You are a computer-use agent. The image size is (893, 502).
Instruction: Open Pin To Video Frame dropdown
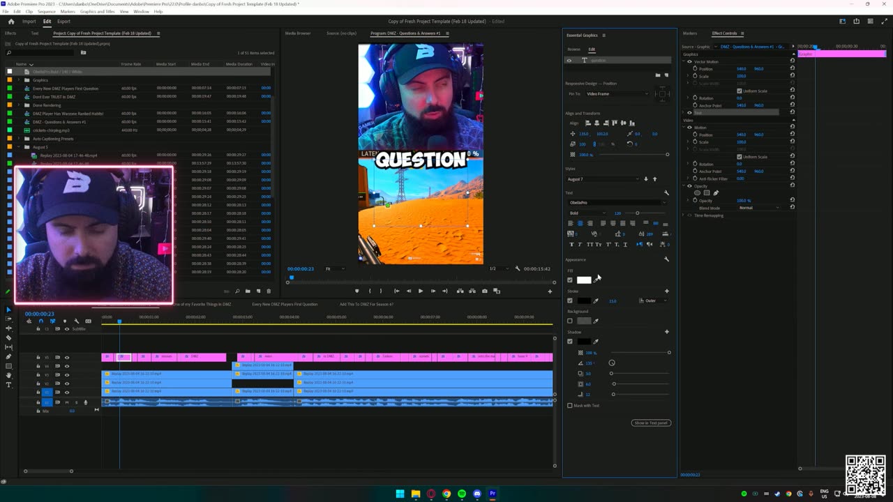click(x=617, y=93)
